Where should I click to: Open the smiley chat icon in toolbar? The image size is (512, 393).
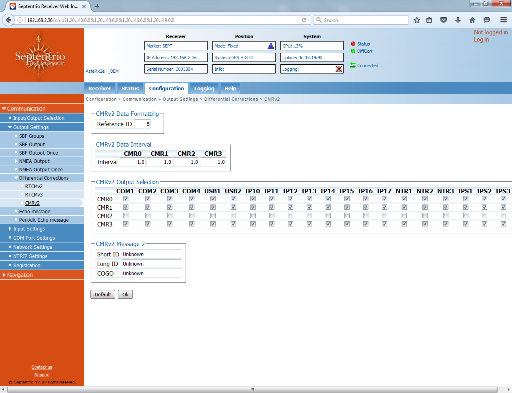pos(487,20)
